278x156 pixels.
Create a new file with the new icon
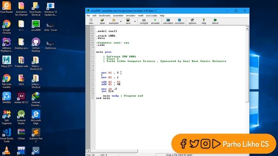(x=91, y=21)
